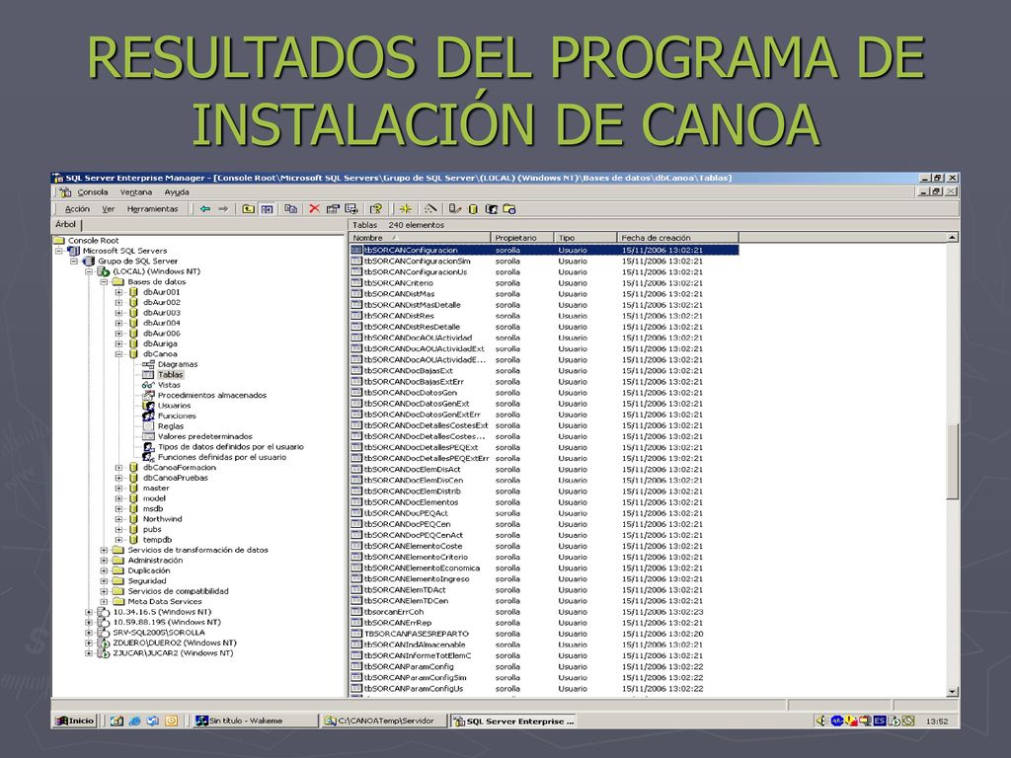Switch to C:\CANOATemp\Servidor taskbar item
The height and width of the screenshot is (758, 1011).
coord(384,720)
